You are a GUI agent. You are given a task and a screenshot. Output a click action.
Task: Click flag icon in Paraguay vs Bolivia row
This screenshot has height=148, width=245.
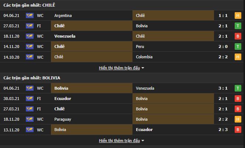(x=30, y=119)
